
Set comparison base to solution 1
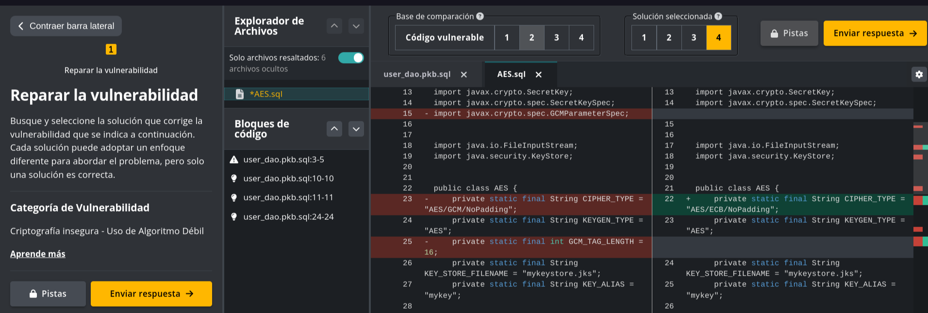[x=507, y=37]
